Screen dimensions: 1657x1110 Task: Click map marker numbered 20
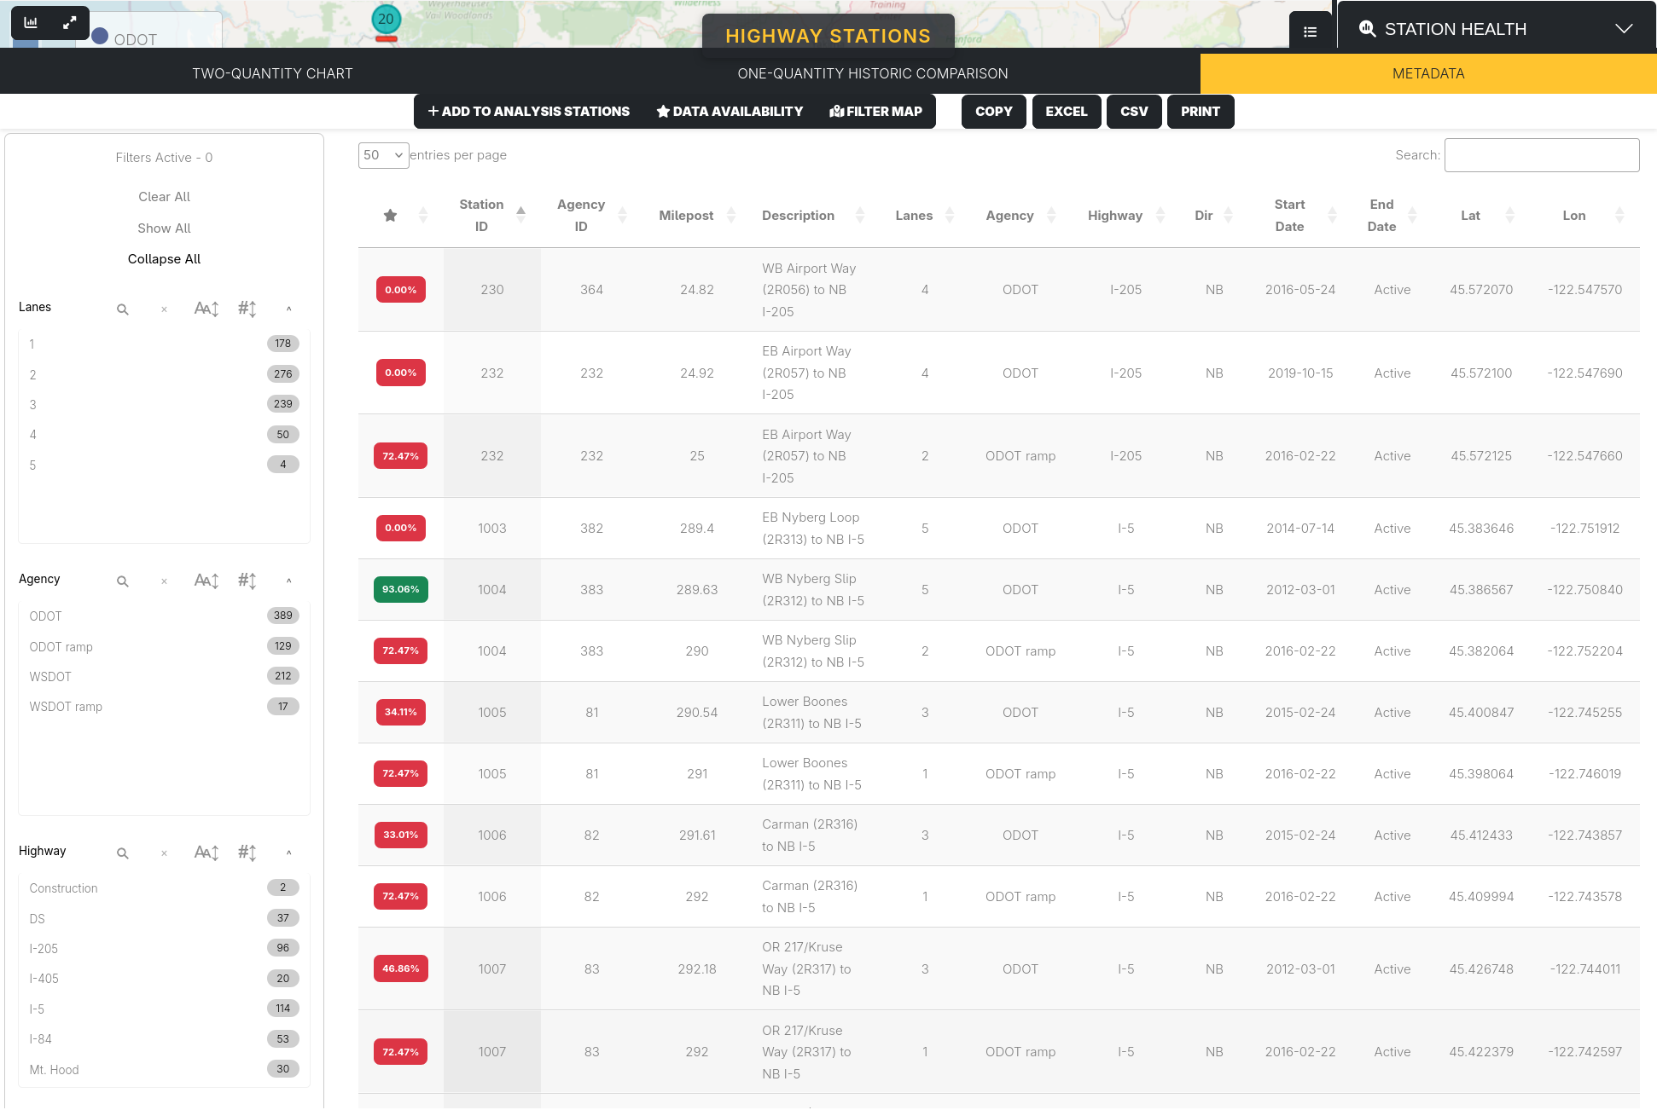coord(387,20)
